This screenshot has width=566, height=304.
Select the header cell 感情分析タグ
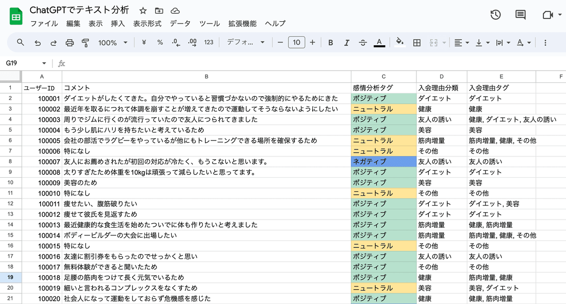point(384,88)
